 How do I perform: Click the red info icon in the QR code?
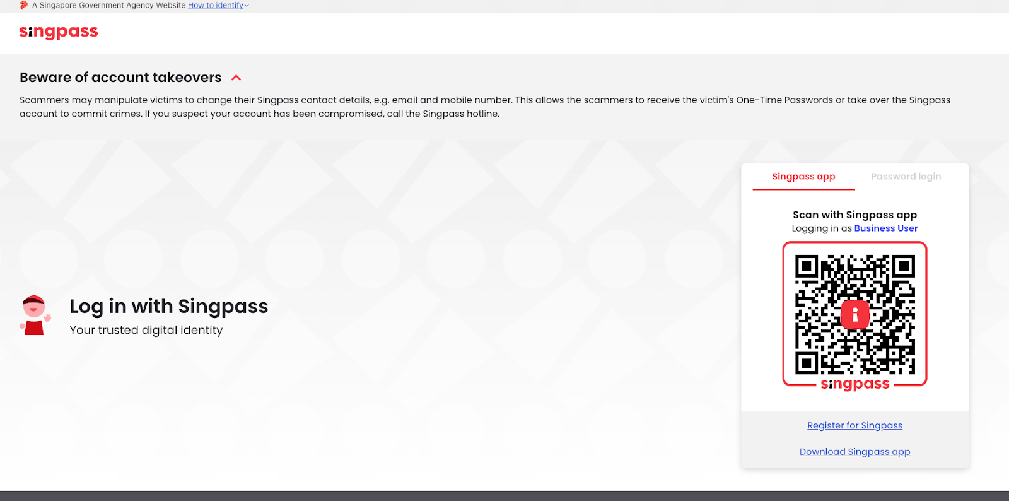[855, 314]
